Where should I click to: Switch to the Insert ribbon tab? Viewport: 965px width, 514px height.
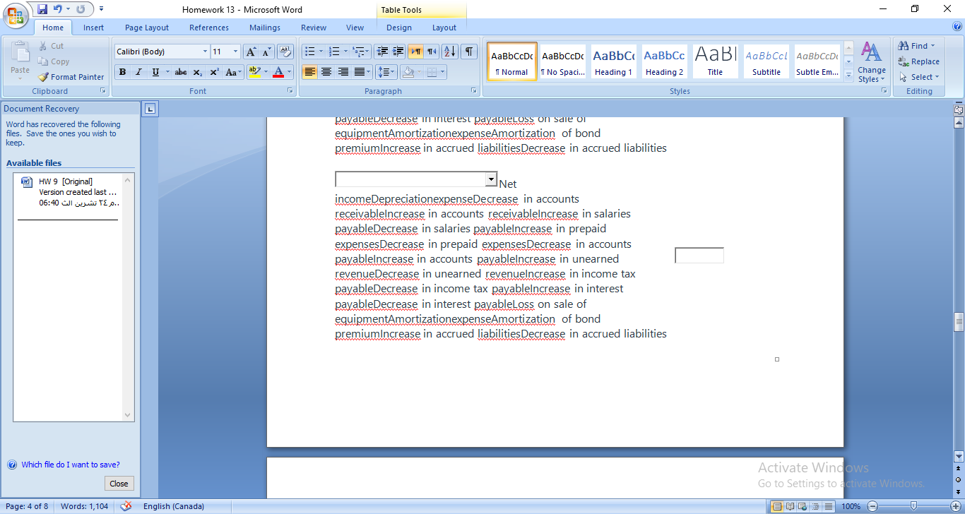tap(94, 28)
